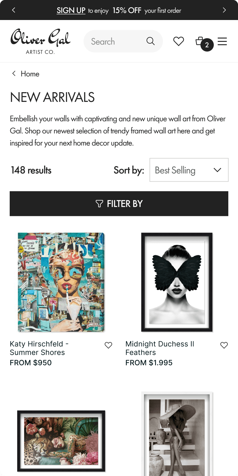The image size is (238, 476).
Task: Favorite Midnight Duchess II Feathers artwork
Action: (x=224, y=345)
